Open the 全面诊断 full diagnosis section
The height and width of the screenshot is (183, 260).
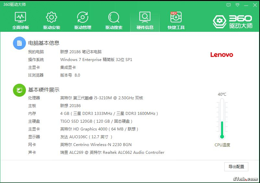point(20,21)
